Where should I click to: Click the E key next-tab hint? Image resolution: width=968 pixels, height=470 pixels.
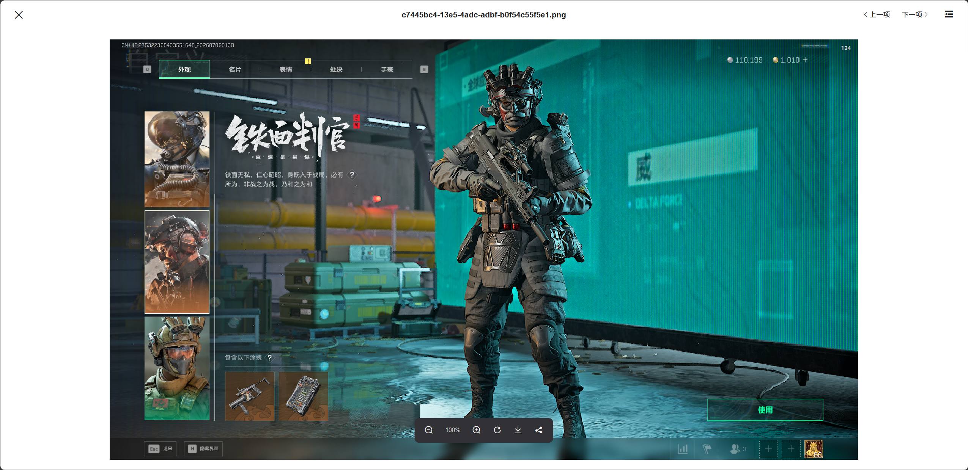coord(424,69)
